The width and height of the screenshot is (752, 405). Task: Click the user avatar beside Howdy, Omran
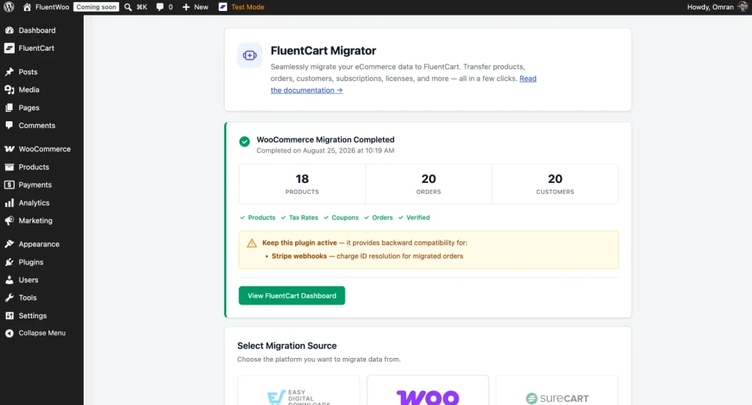pyautogui.click(x=742, y=7)
